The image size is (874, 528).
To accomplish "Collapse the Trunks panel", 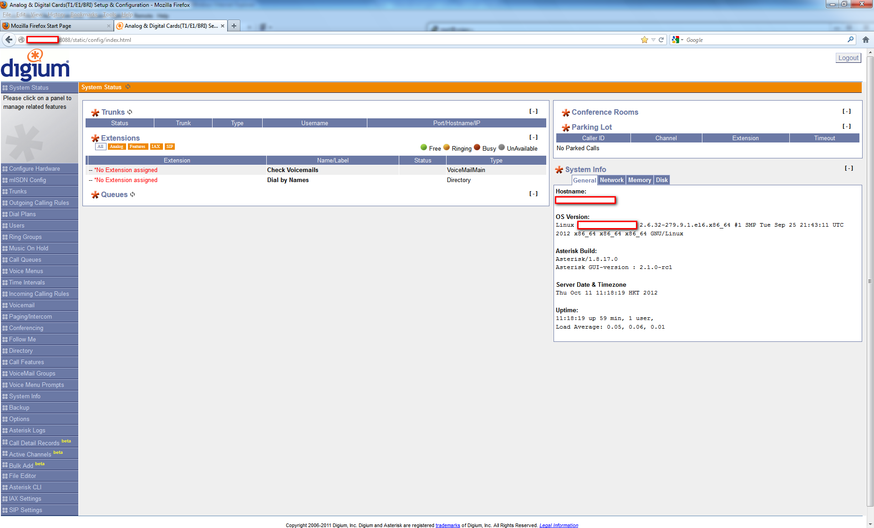I will pos(534,112).
